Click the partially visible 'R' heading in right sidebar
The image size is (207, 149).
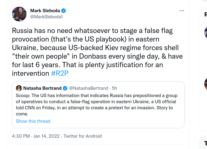(205, 14)
